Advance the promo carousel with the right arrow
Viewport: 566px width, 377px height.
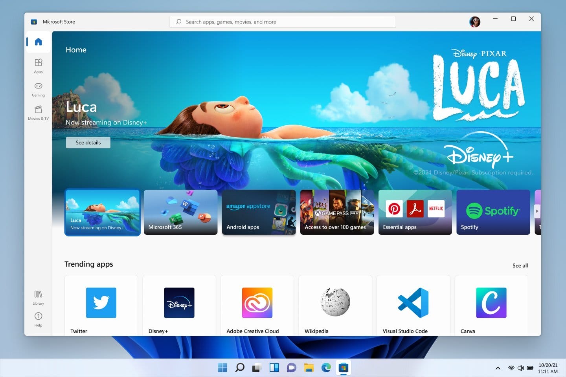[x=537, y=211]
